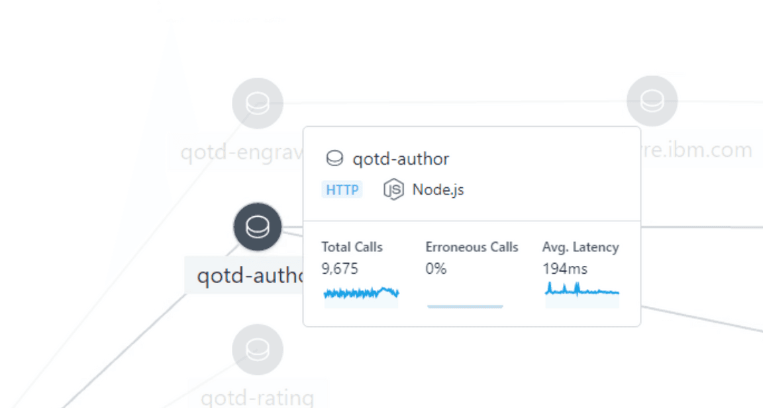Click the Node.js hexagon logo
The width and height of the screenshot is (763, 408).
point(393,190)
